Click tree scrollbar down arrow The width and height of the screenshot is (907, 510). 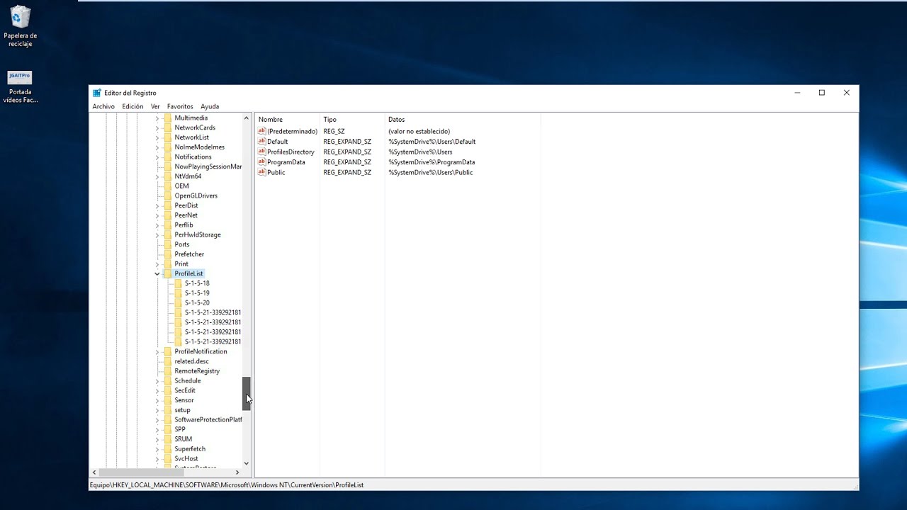point(247,463)
